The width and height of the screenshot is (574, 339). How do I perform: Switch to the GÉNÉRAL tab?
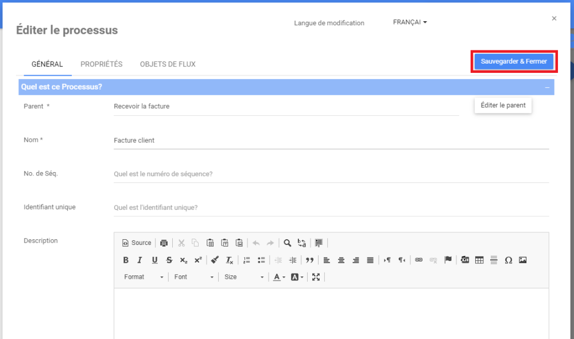[47, 64]
